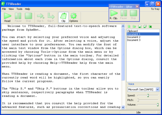The height and width of the screenshot is (115, 162).
Task: Click the delete document green X icon
Action: [150, 27]
